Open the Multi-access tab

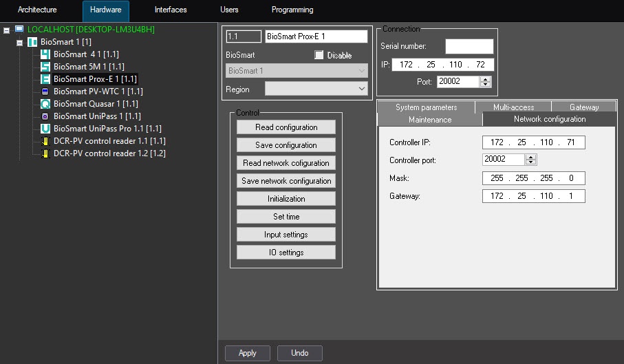(x=513, y=107)
